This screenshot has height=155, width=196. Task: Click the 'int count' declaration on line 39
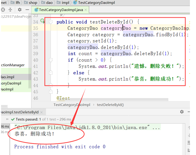point(80,54)
